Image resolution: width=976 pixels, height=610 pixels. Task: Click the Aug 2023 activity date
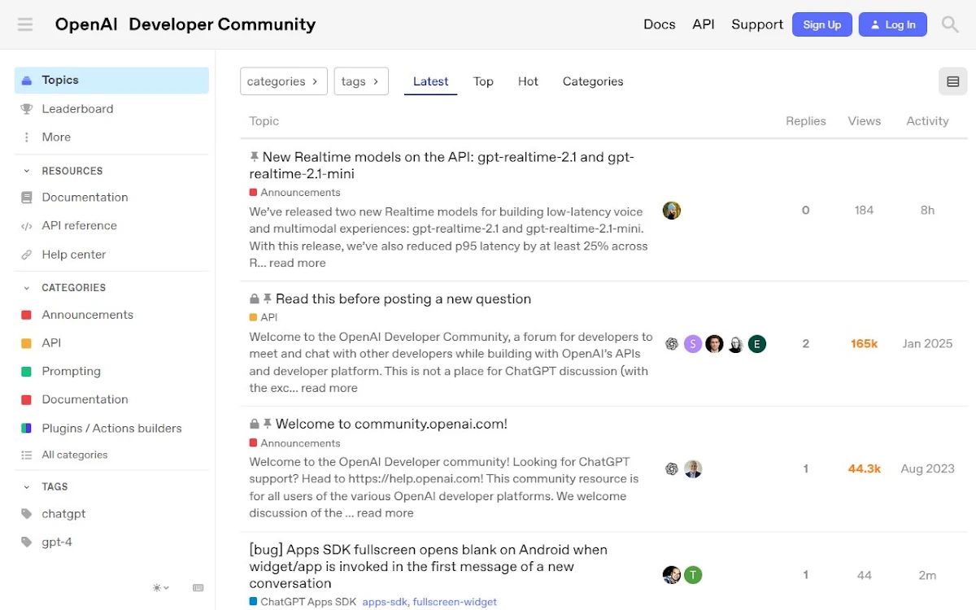[x=927, y=469]
